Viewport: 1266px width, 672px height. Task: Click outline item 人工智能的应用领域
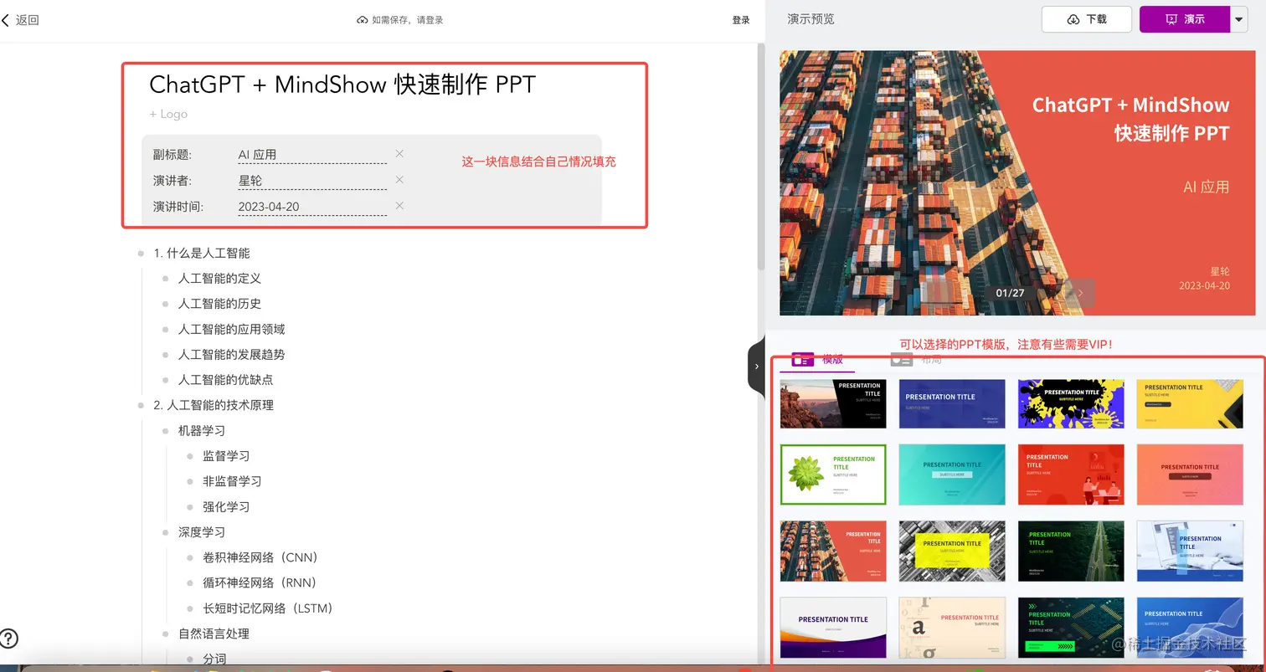tap(232, 329)
